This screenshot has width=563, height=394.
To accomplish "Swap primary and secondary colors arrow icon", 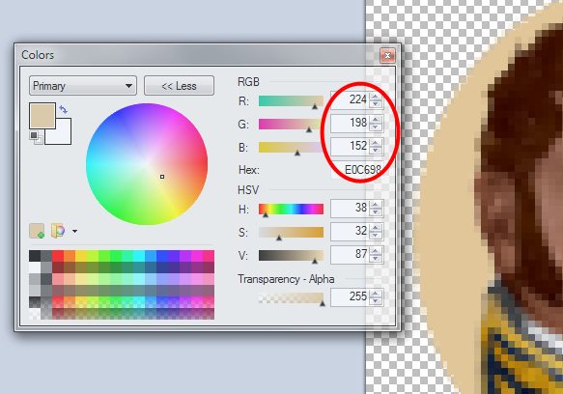I will tap(63, 109).
